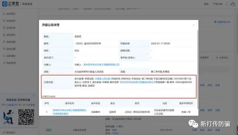Screen dimensions: 238x135
Task: Select the 刑事一审 cell in table row 1
Action: (x=186, y=112)
